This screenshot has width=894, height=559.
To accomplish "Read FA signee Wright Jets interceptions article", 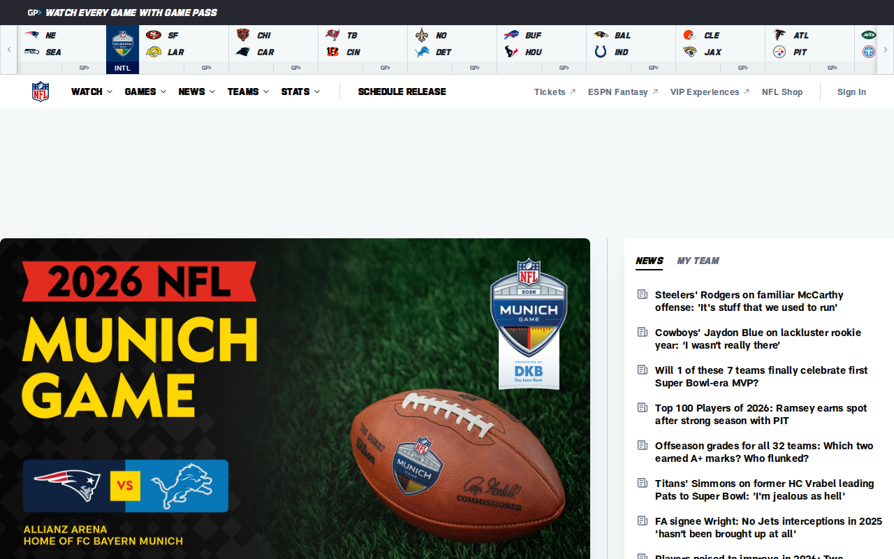I will 768,528.
